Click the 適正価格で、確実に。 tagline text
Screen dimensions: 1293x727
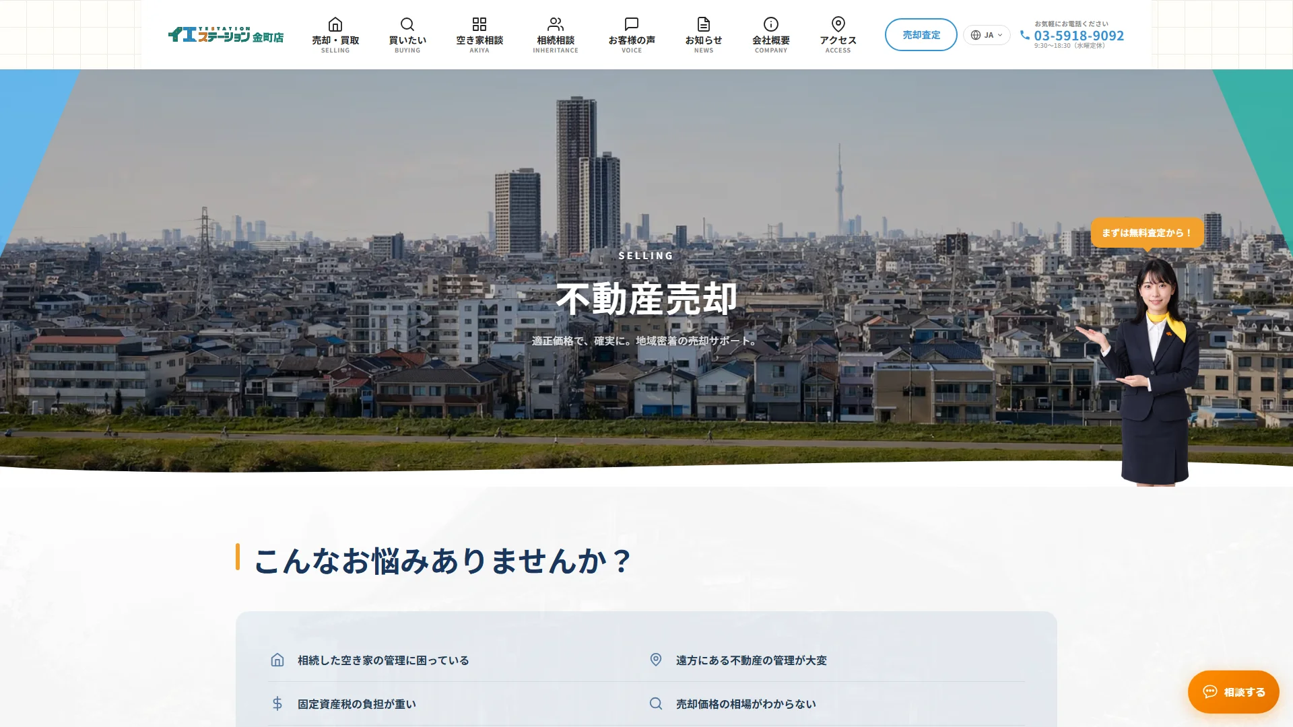pyautogui.click(x=583, y=341)
